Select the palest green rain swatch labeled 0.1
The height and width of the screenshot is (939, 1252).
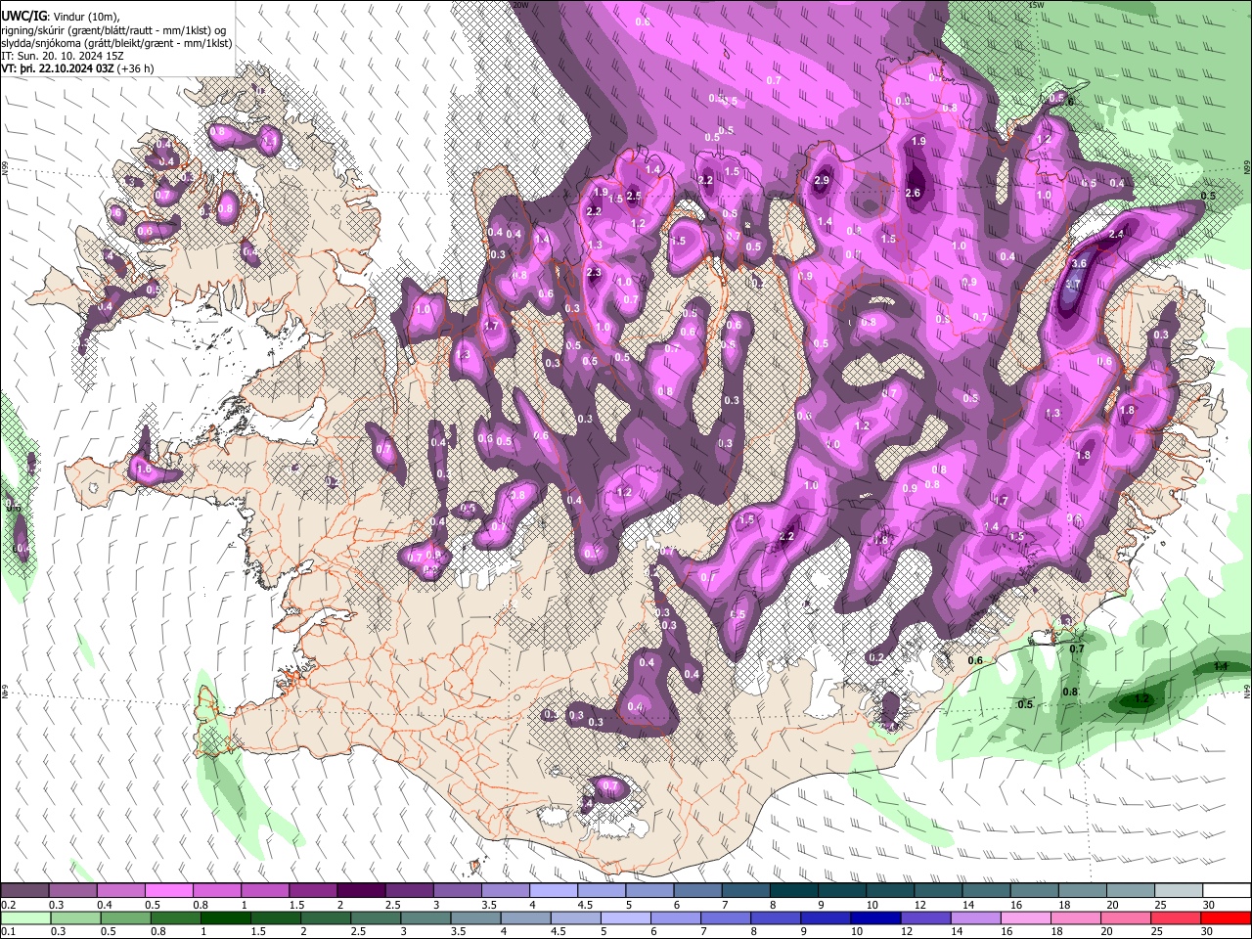pyautogui.click(x=25, y=918)
